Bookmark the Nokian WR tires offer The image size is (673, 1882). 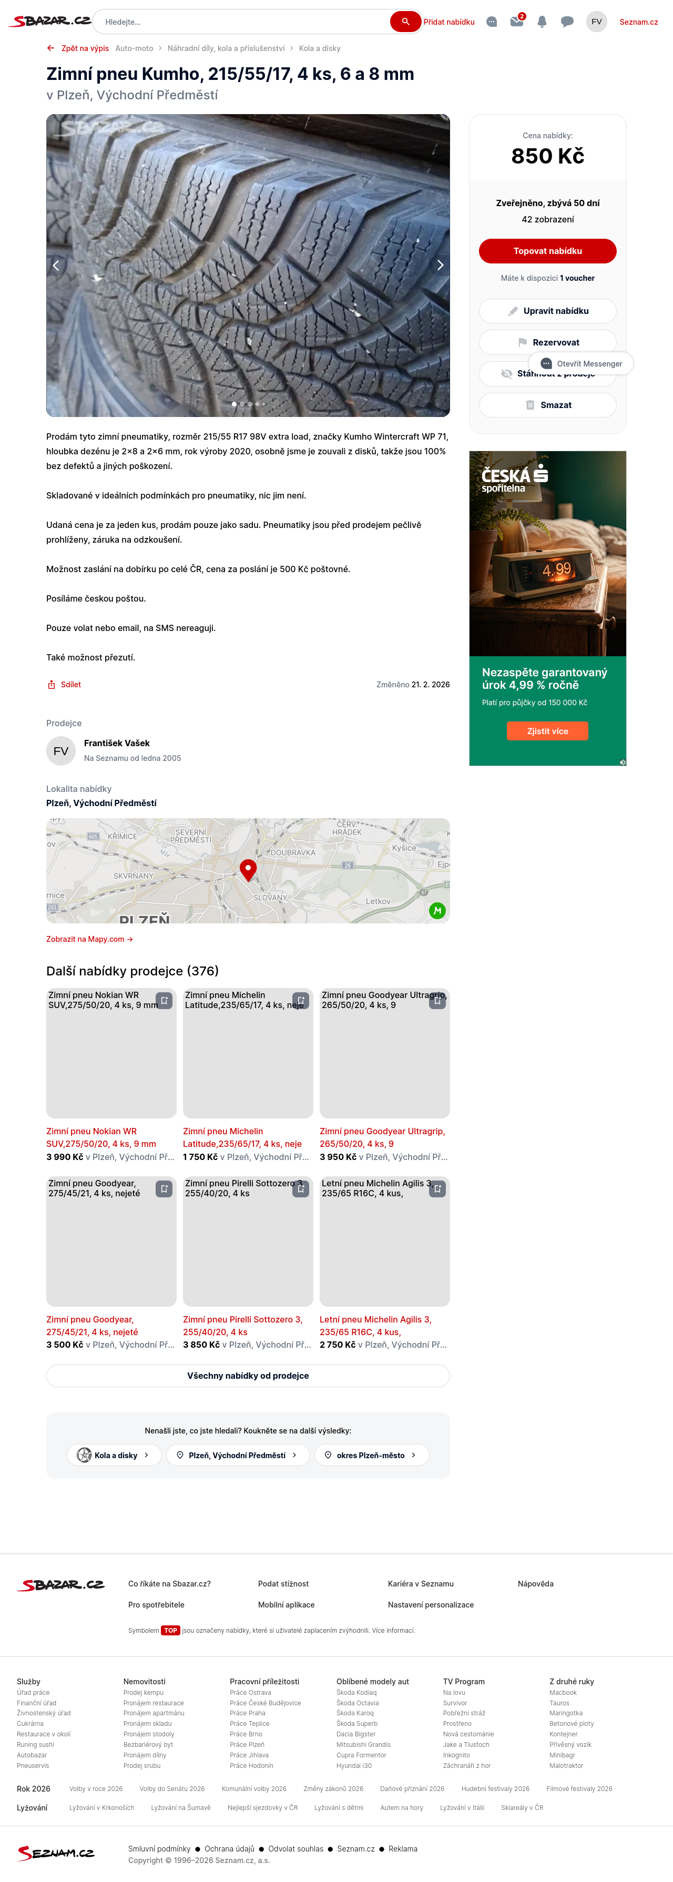(165, 1000)
